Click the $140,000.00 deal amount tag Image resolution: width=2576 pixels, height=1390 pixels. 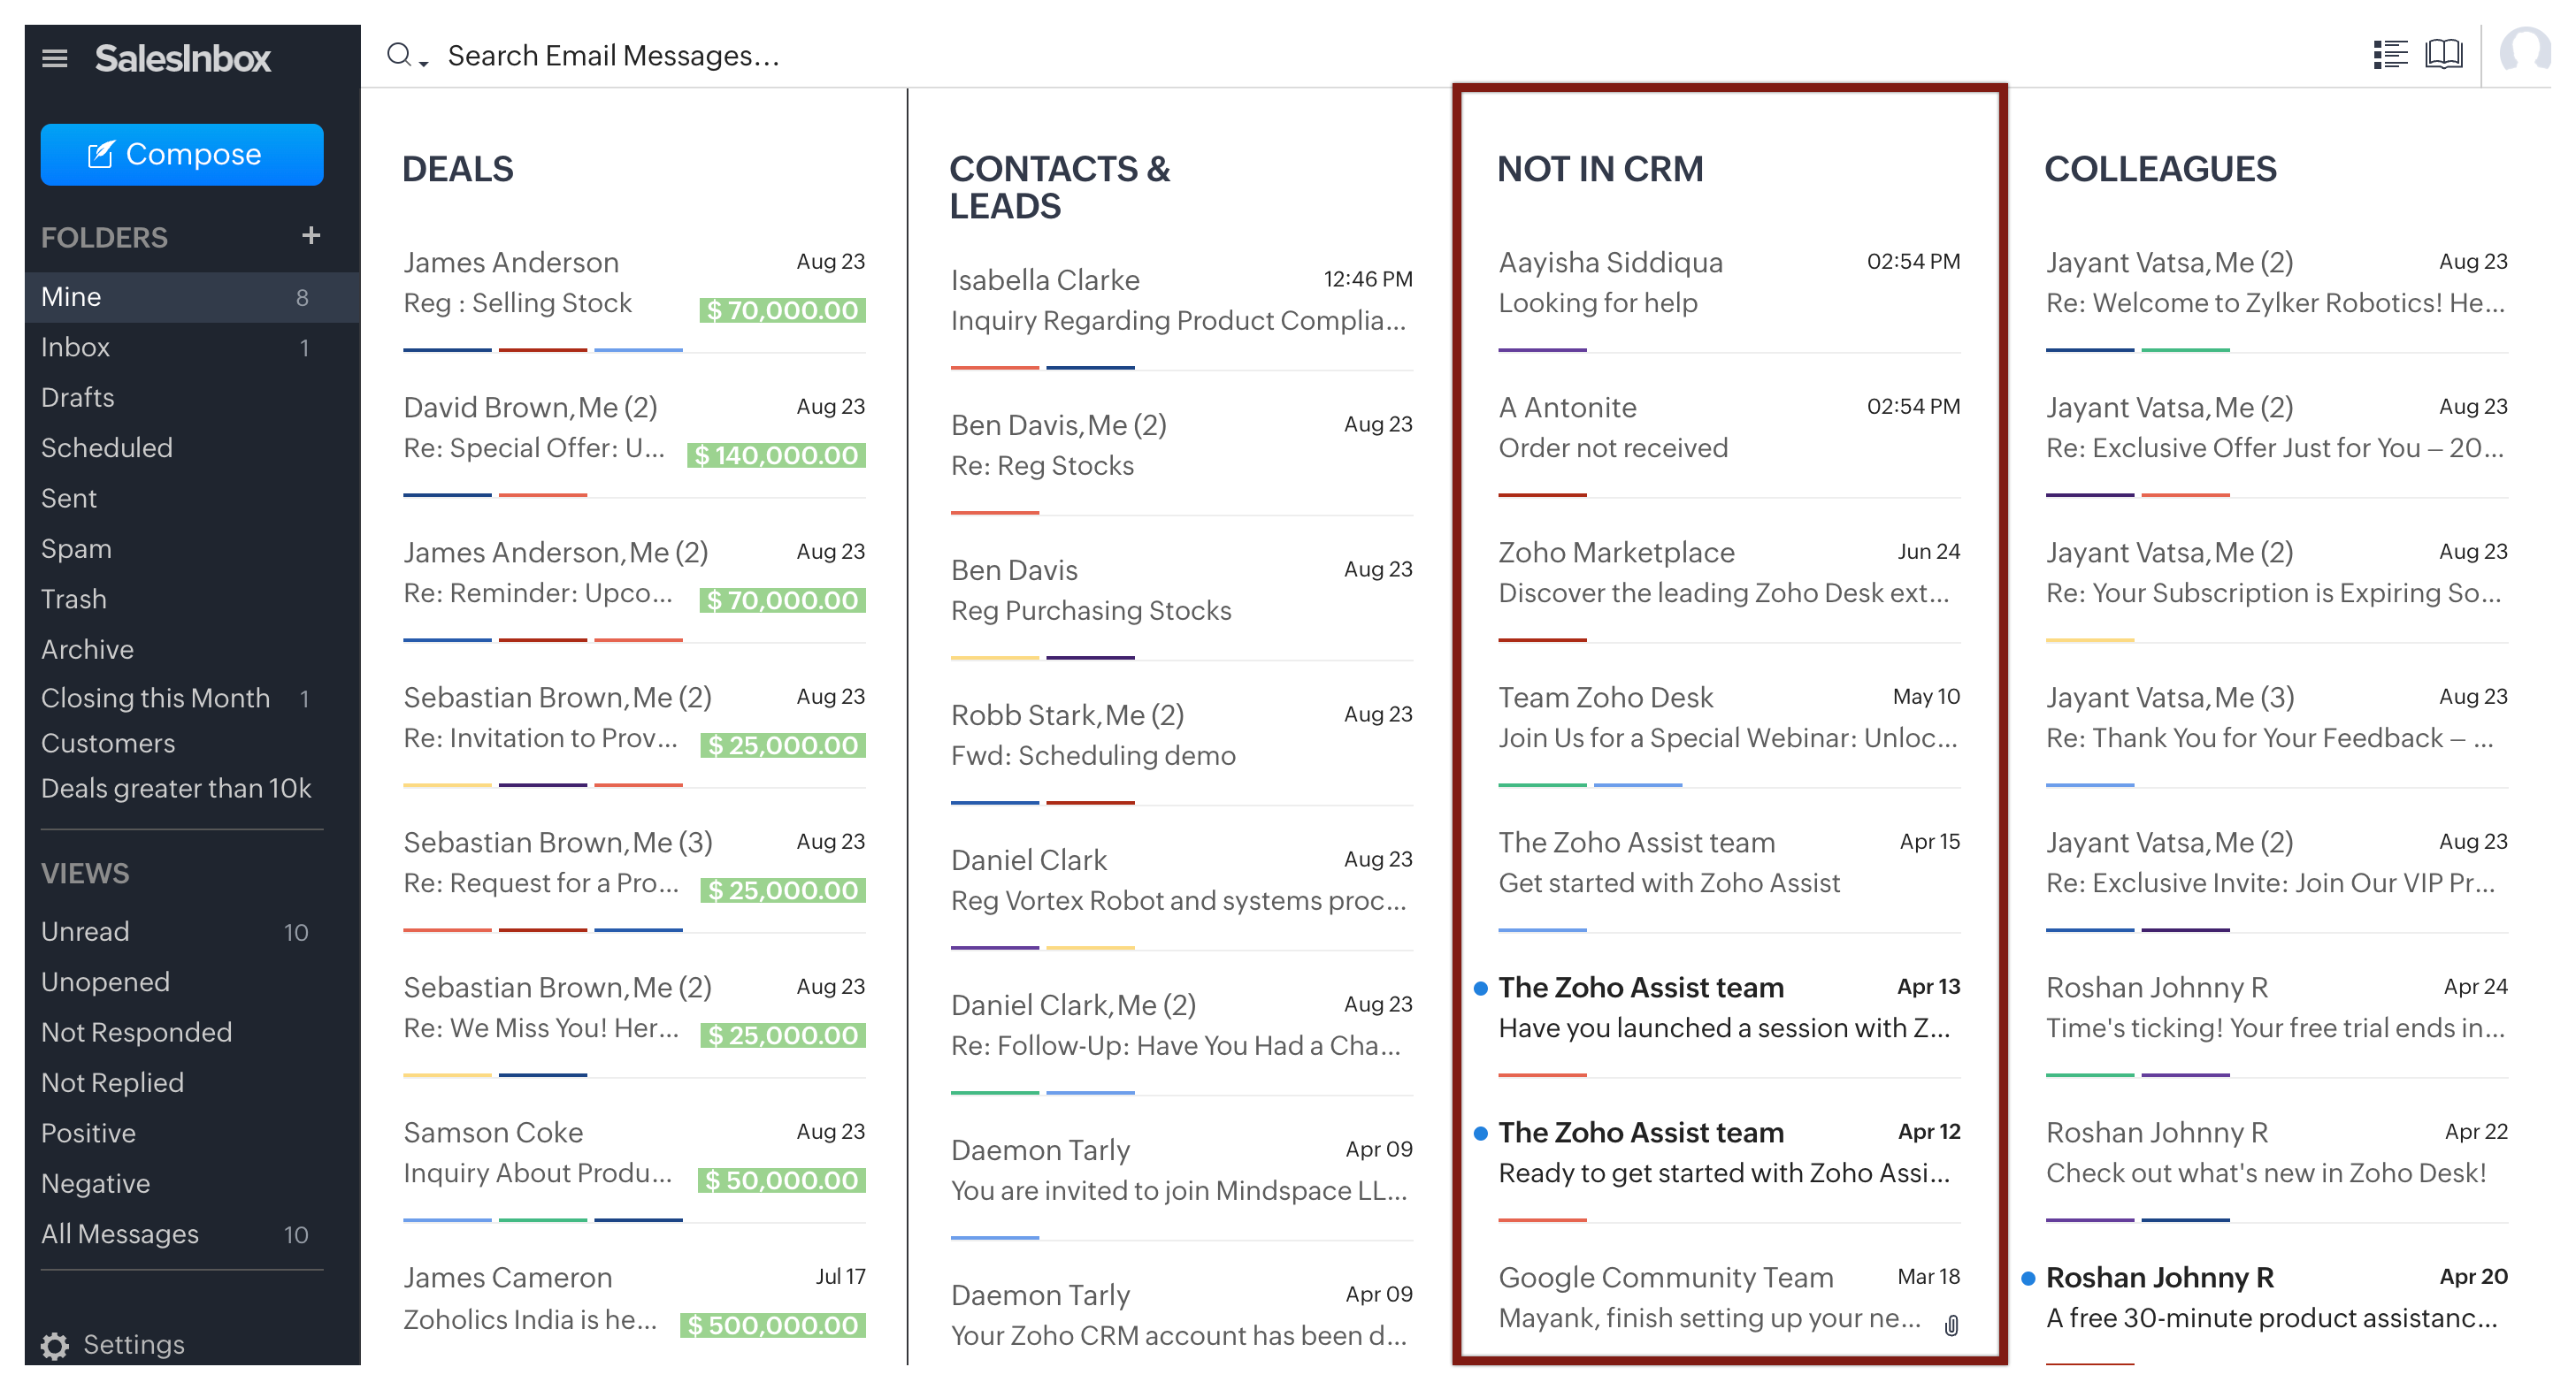pos(776,455)
